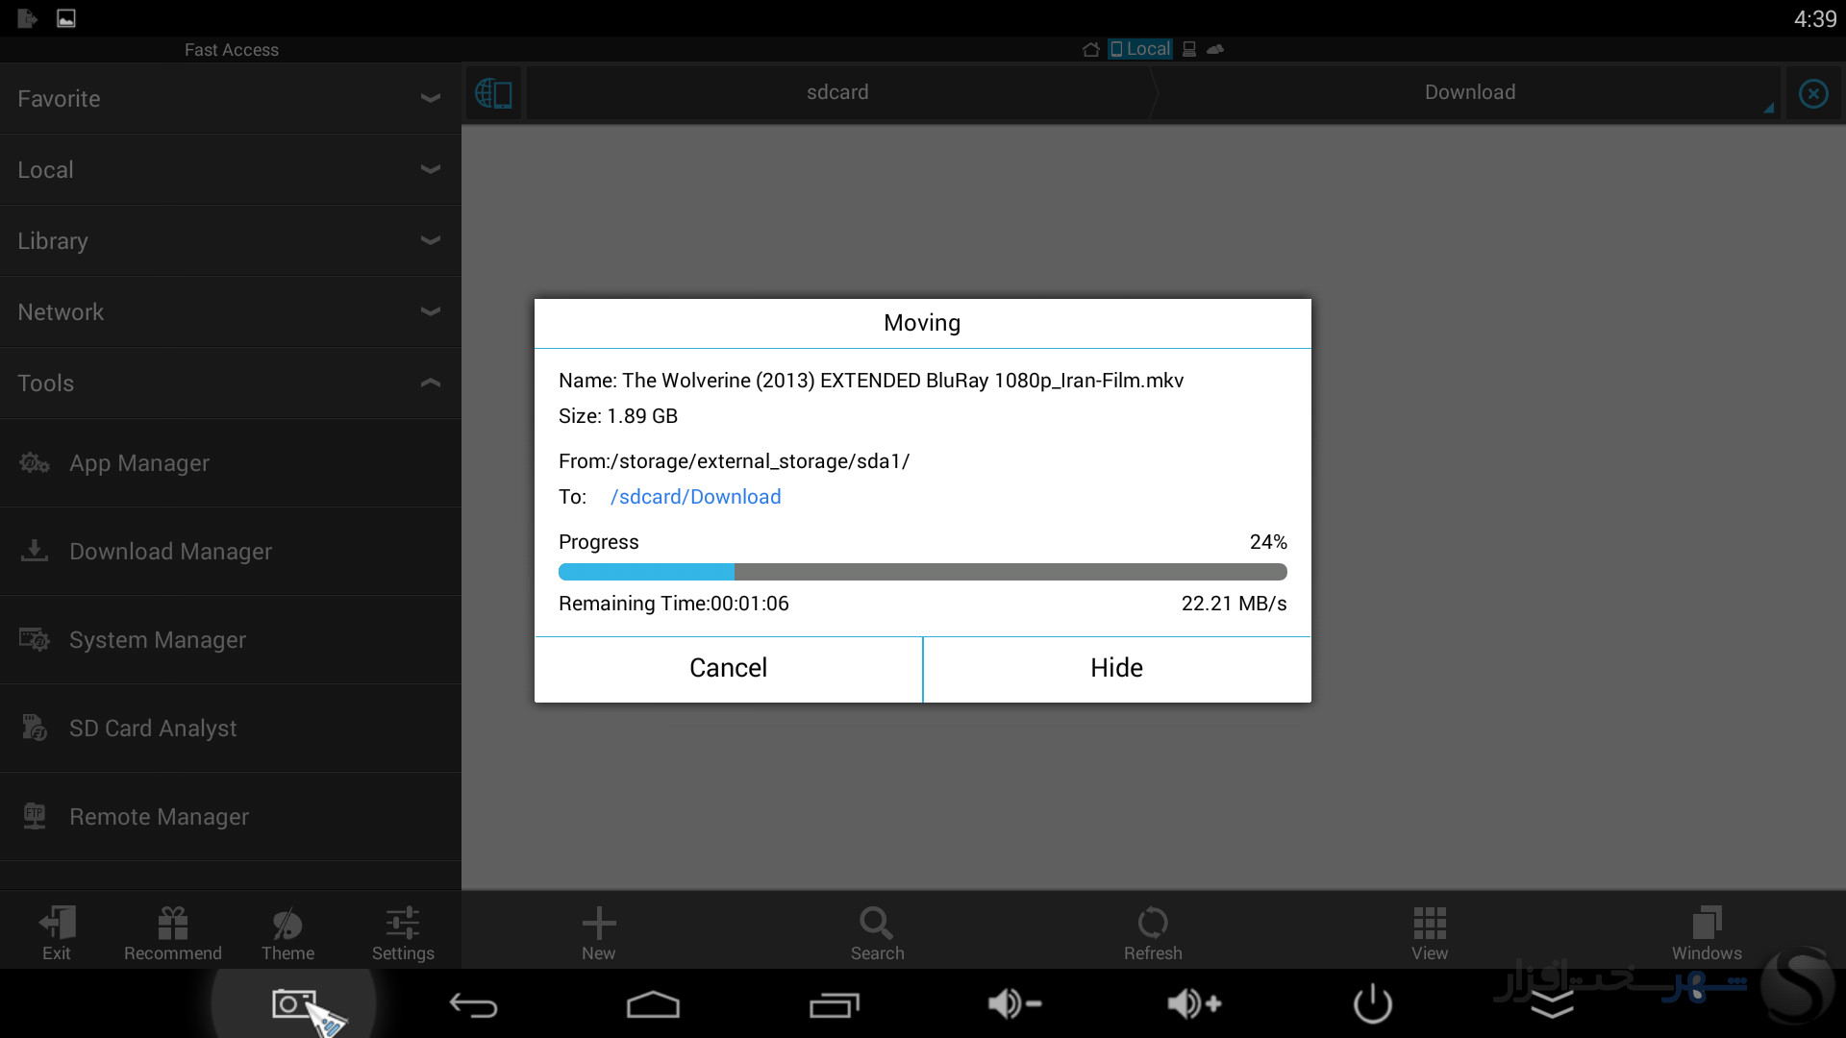This screenshot has width=1846, height=1038.
Task: Open image notification in status bar
Action: [x=66, y=18]
